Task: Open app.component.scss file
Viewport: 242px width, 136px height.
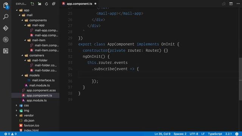Action: (41, 90)
